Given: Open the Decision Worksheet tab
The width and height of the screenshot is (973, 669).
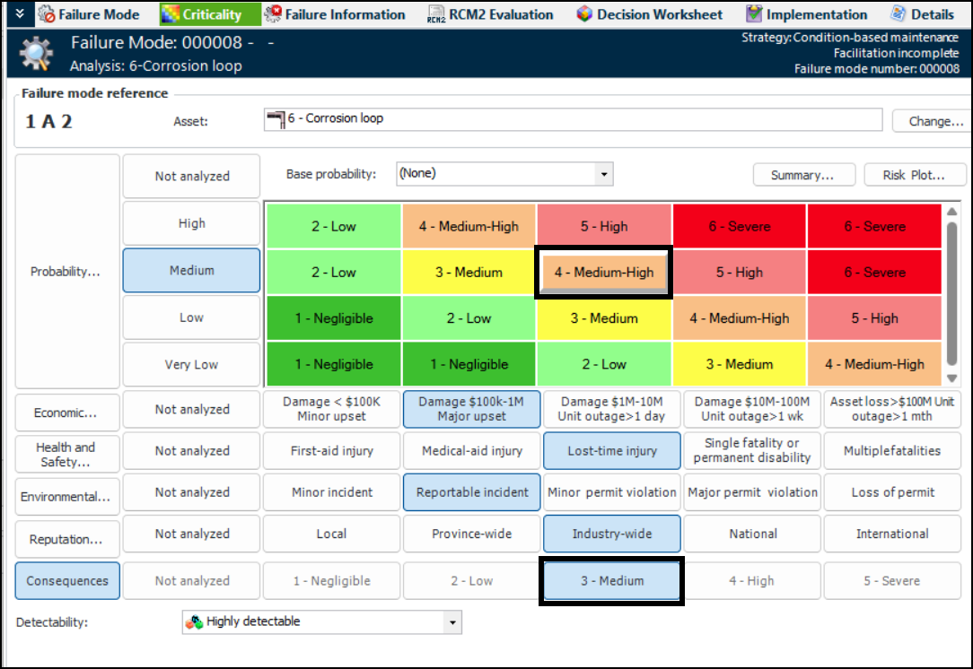Looking at the screenshot, I should (x=659, y=14).
